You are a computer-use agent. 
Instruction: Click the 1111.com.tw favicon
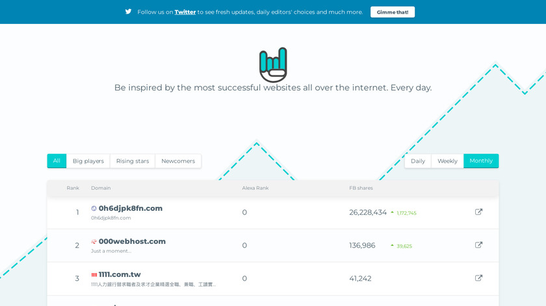point(94,275)
